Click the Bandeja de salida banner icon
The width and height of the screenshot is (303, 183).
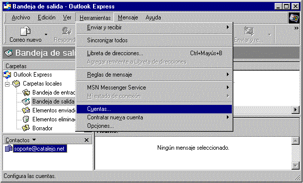tap(8, 53)
